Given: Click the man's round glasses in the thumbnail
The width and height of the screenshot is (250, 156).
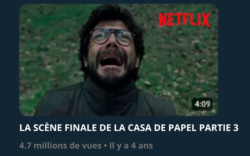Looking at the screenshot, I should point(112,37).
